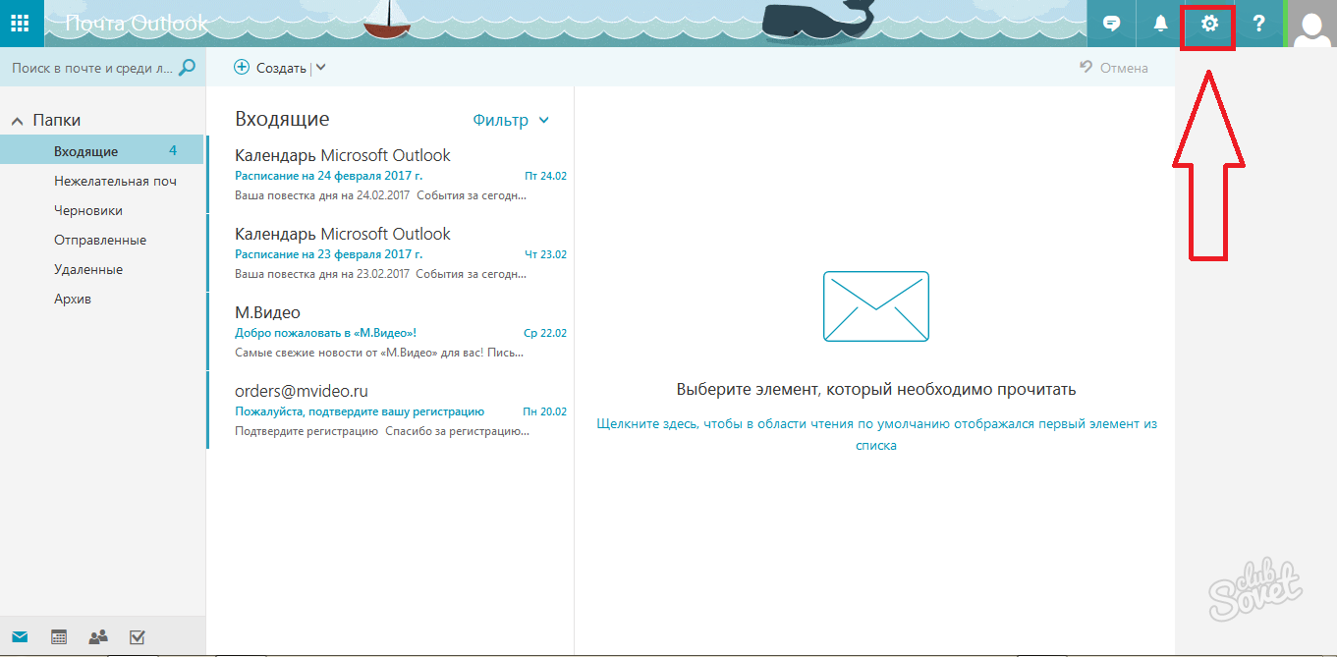Collapse the Папки folder list
Screen dimensions: 1337x657
(17, 121)
